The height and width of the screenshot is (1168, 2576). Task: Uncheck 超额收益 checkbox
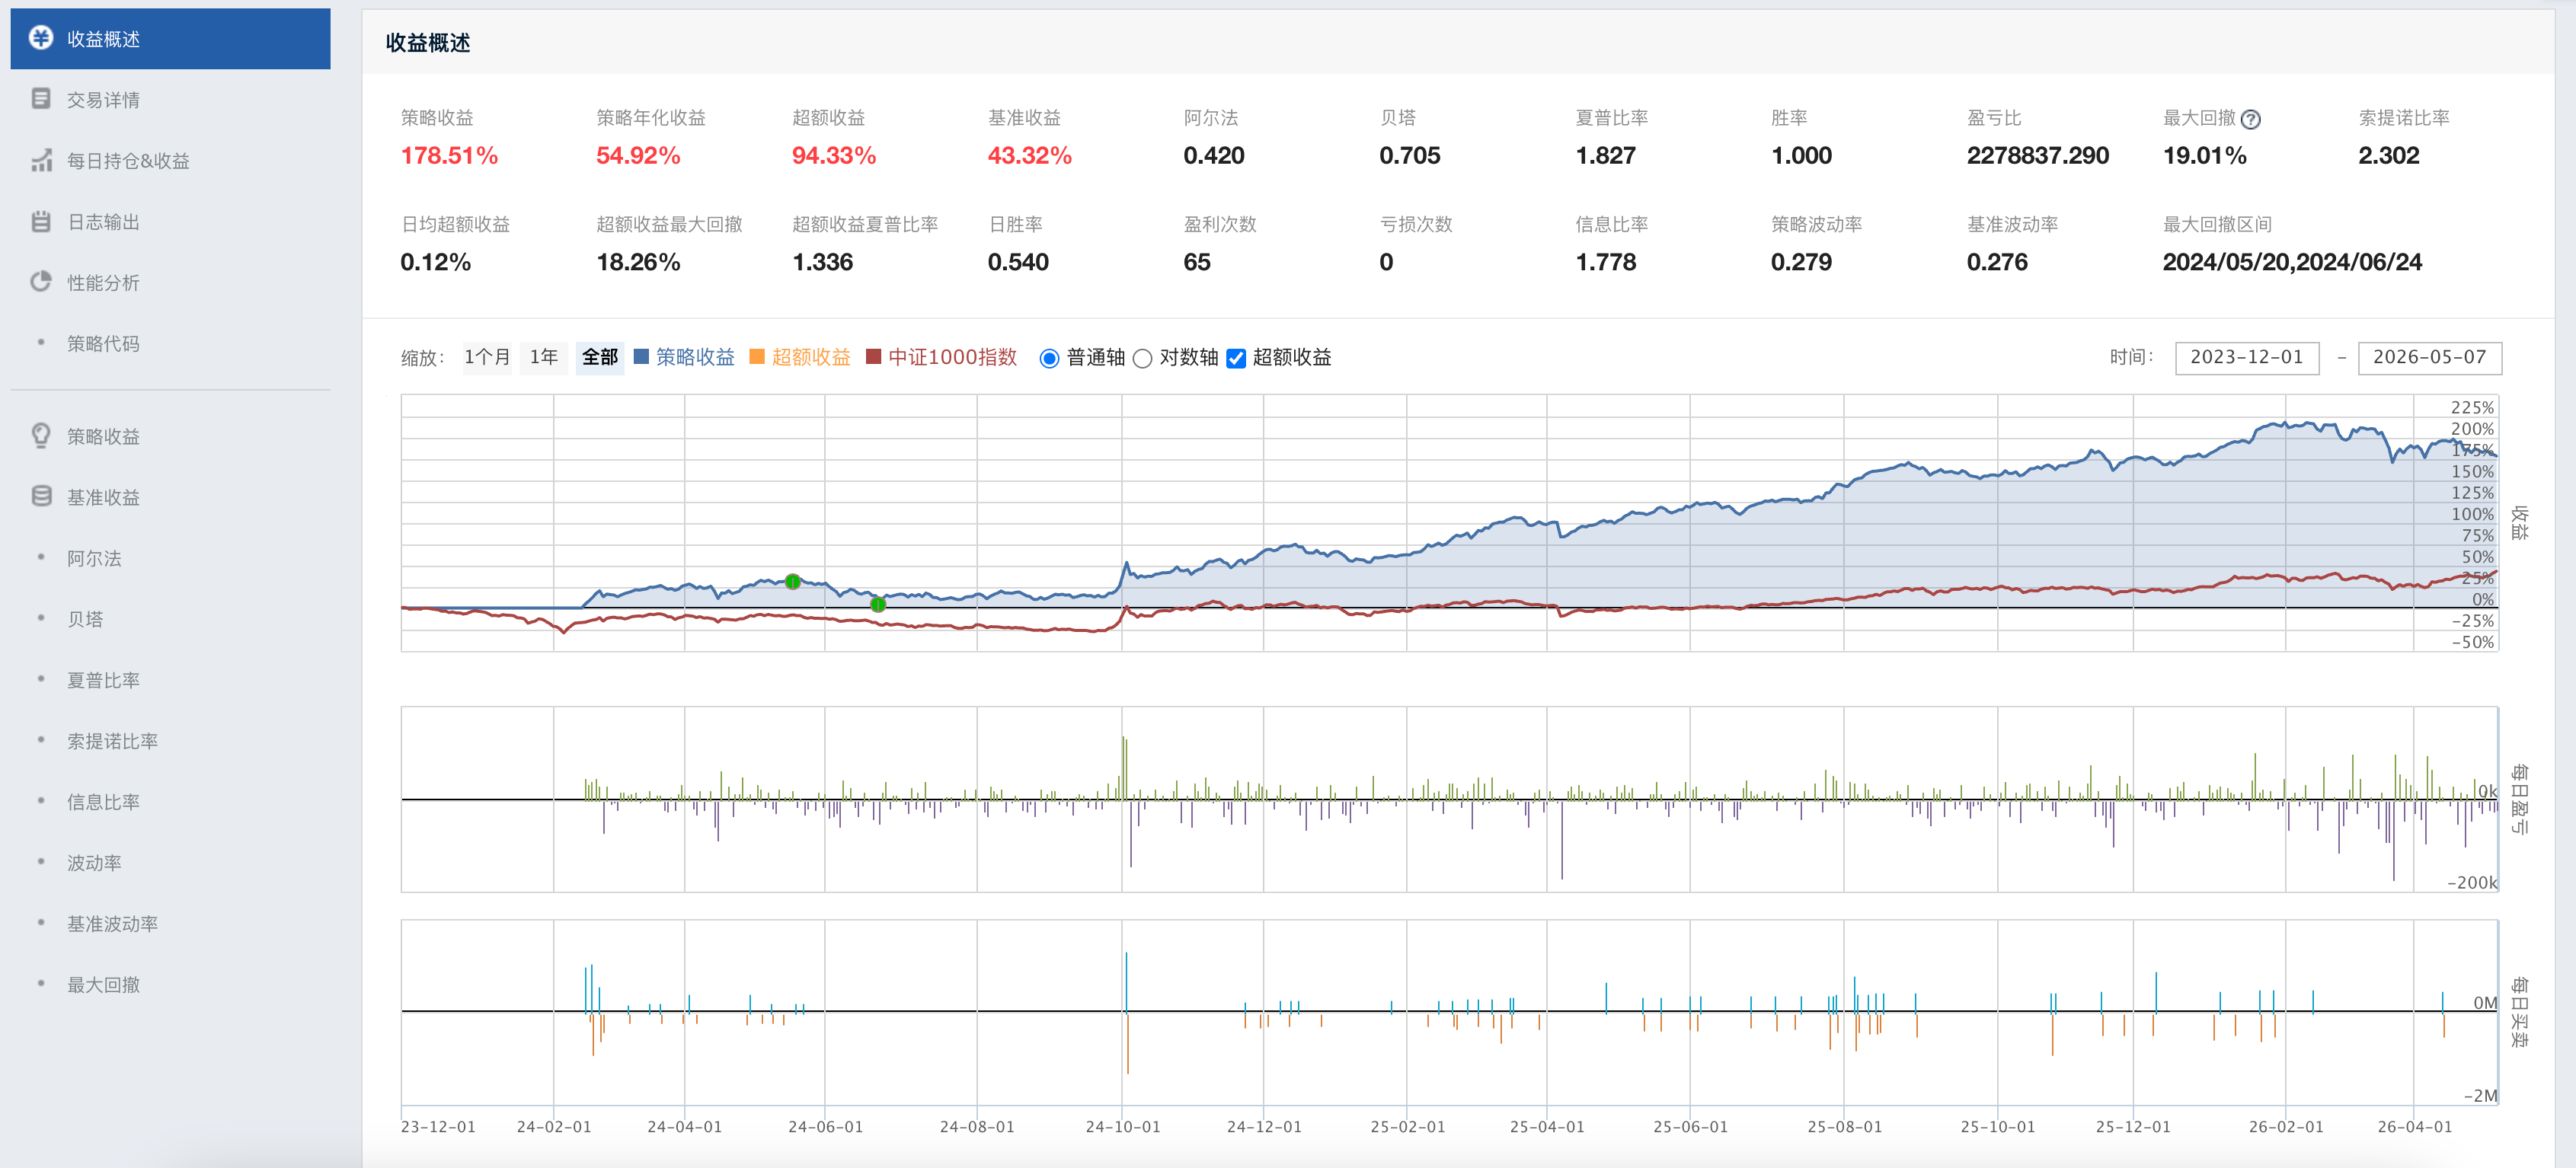coord(1236,358)
